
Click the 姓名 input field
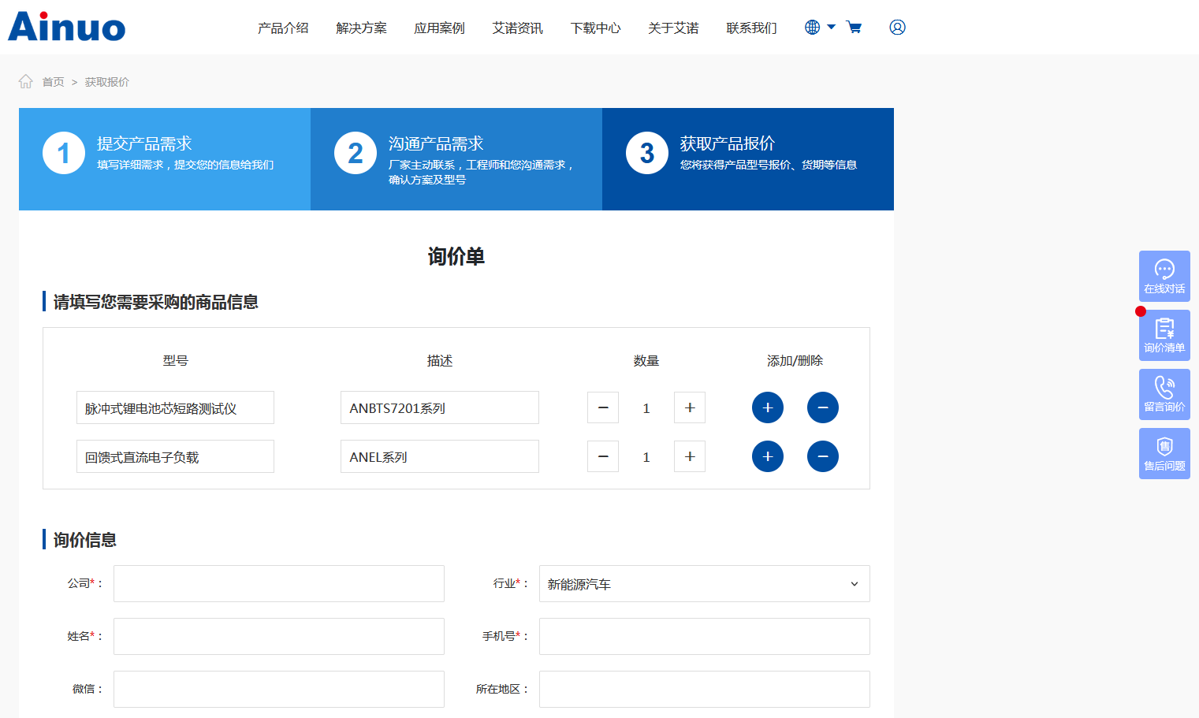[x=279, y=636]
